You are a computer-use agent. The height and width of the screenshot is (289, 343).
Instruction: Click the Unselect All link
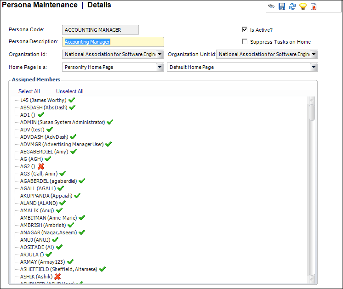coord(69,91)
